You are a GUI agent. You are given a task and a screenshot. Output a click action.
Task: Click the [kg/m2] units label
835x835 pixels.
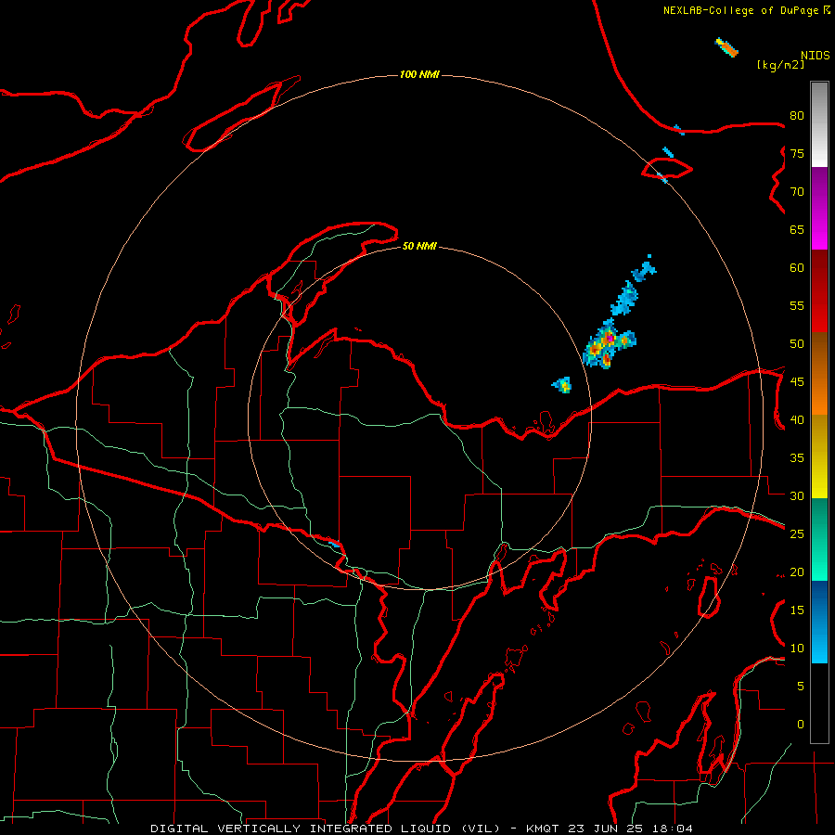780,65
